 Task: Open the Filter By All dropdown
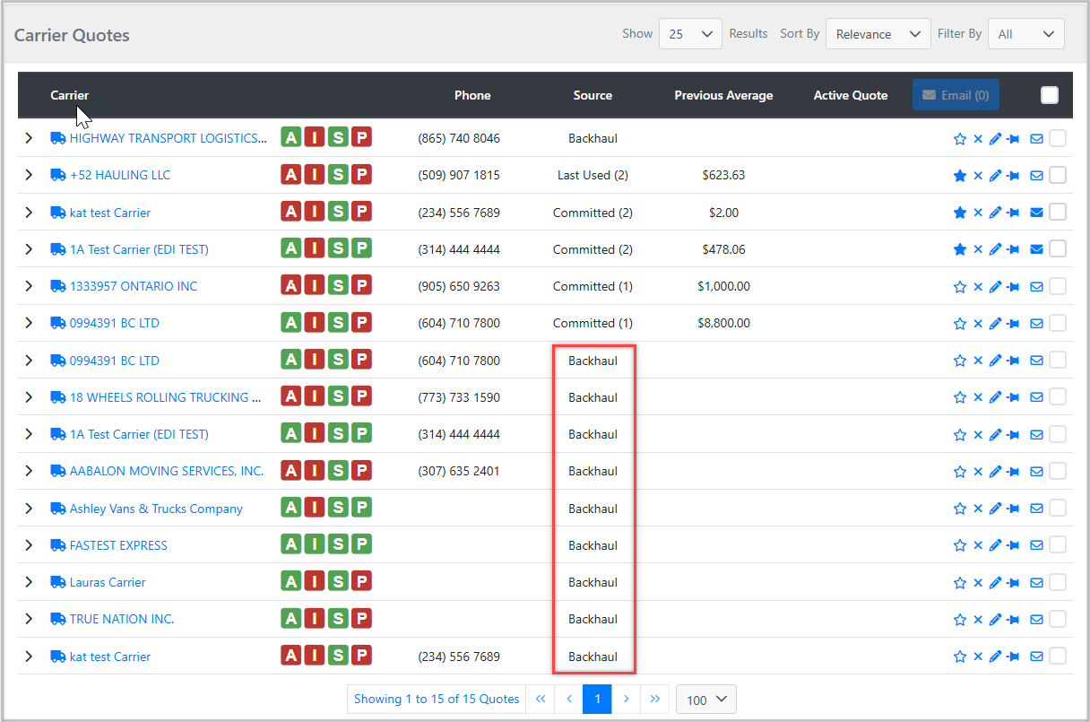1025,34
